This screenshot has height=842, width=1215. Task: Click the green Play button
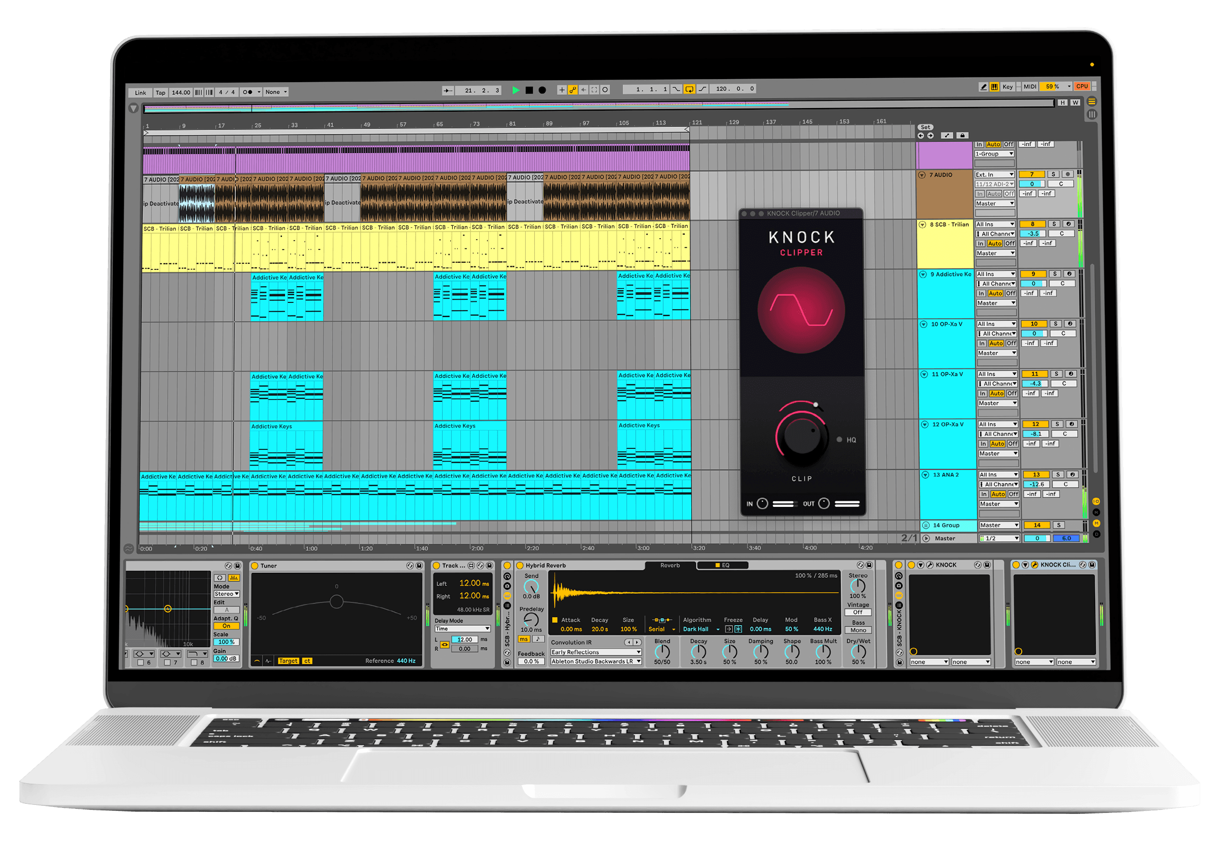[516, 90]
